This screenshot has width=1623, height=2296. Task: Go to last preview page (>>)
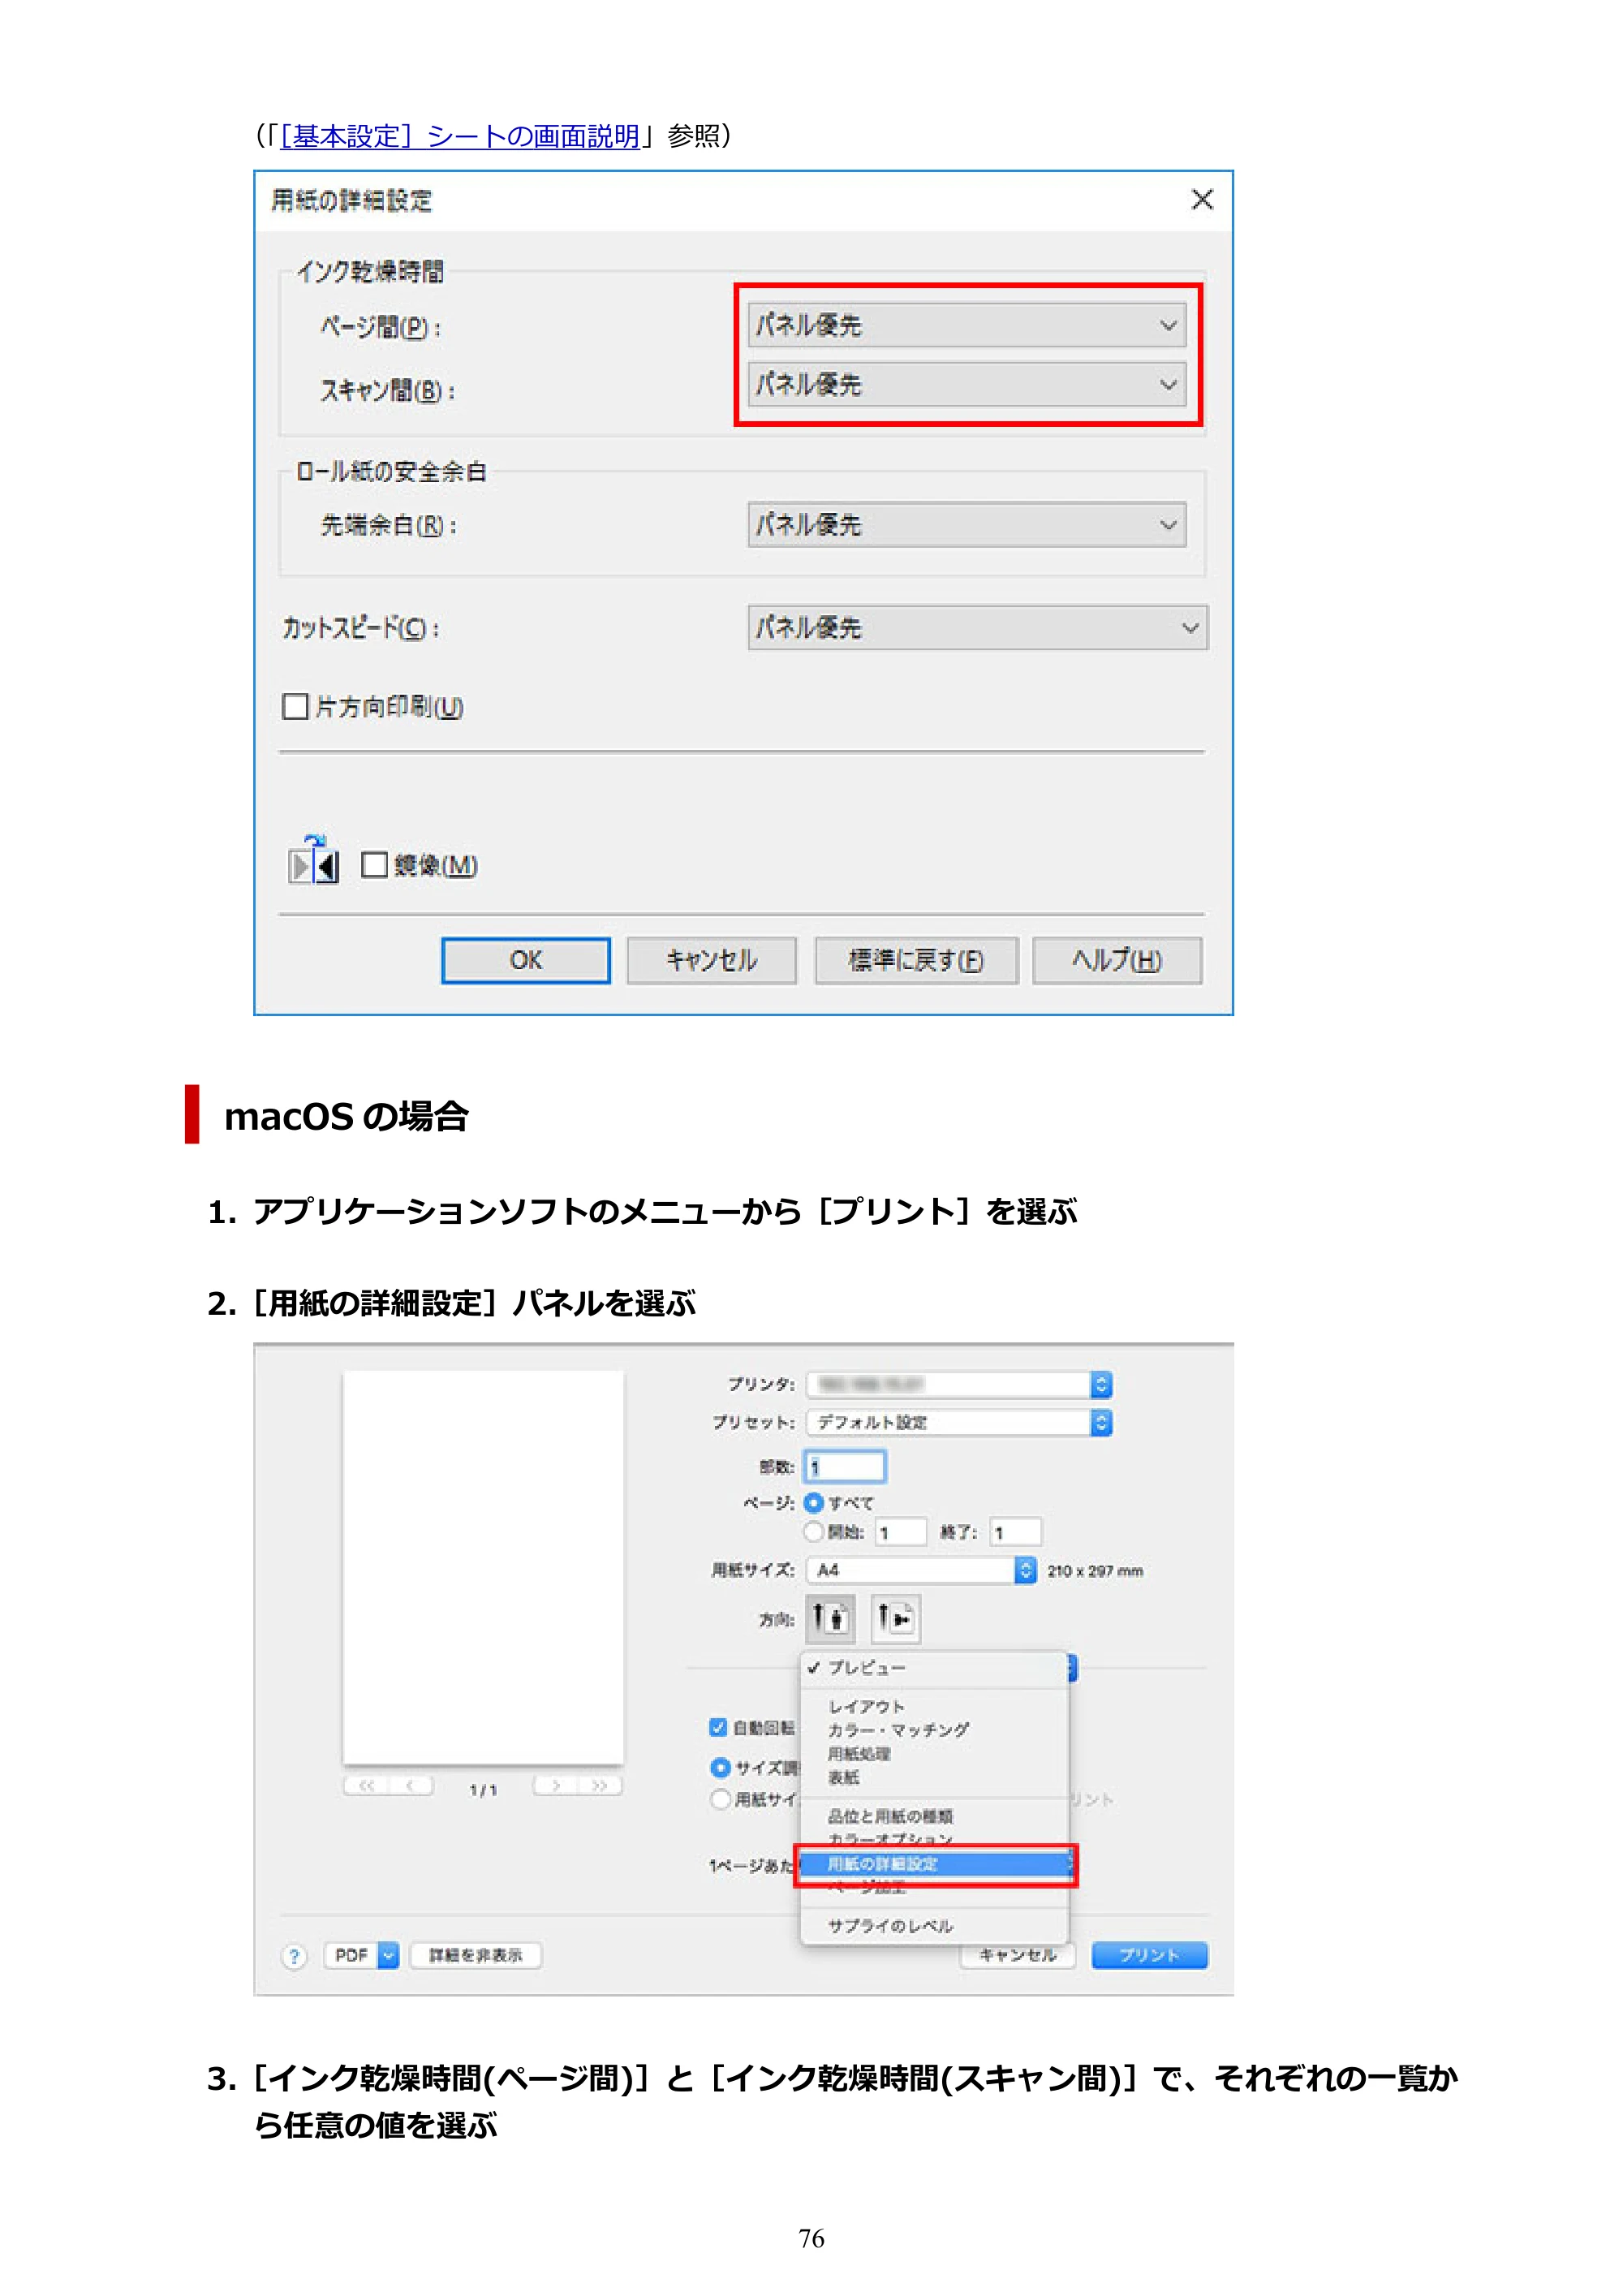(x=600, y=1786)
